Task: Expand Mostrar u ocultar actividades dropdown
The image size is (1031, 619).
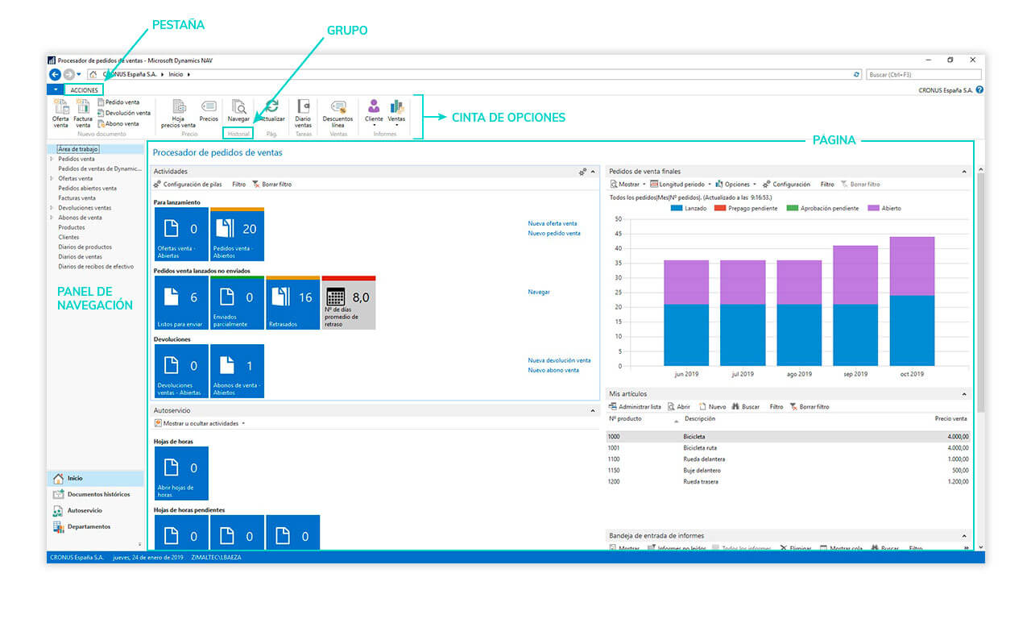Action: pos(243,423)
